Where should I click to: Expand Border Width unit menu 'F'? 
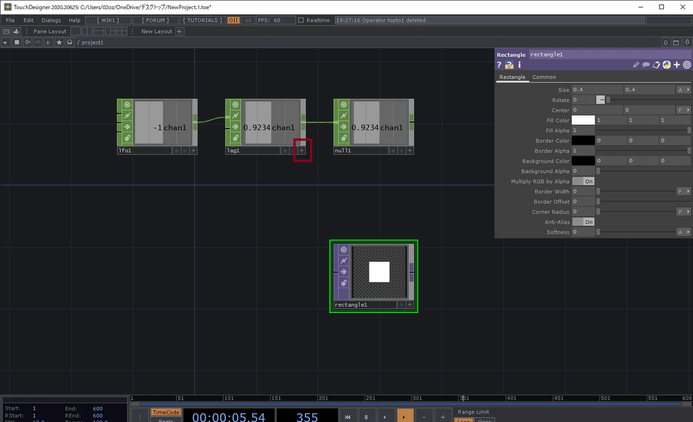tap(684, 191)
